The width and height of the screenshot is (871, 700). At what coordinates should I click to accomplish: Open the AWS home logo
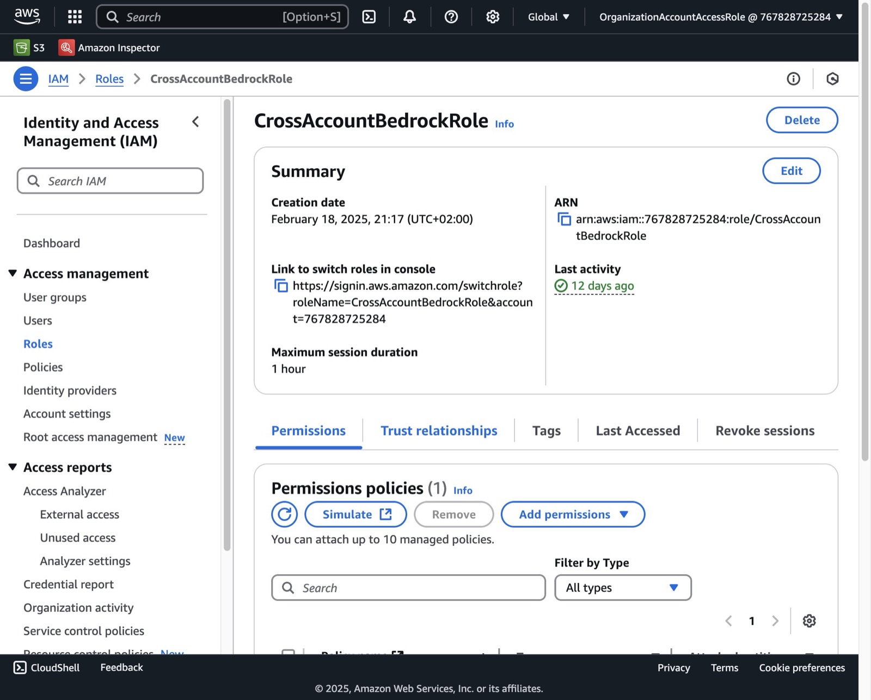click(27, 16)
